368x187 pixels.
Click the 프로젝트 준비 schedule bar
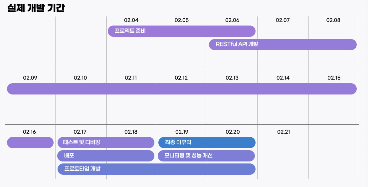[181, 31]
